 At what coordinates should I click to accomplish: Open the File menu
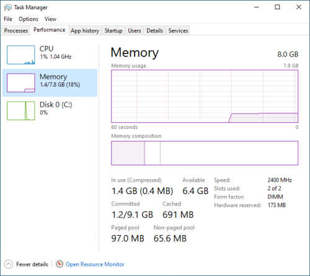pyautogui.click(x=8, y=19)
